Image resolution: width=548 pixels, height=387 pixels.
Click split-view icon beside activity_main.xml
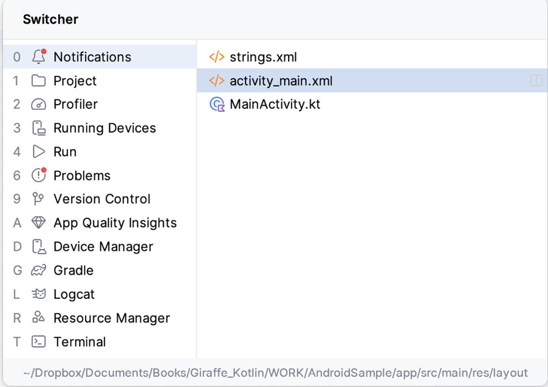pos(536,81)
